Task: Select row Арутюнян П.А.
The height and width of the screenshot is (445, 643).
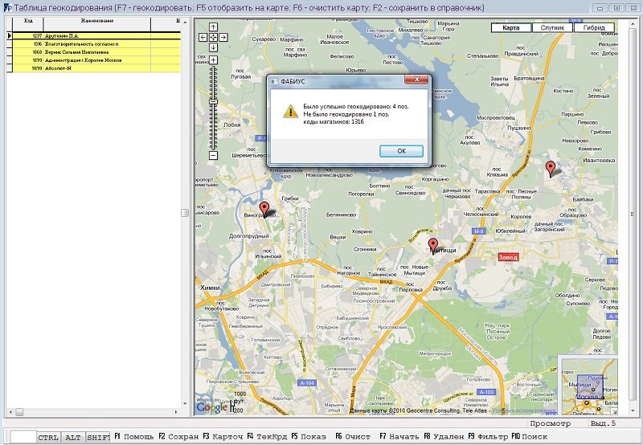Action: point(96,36)
